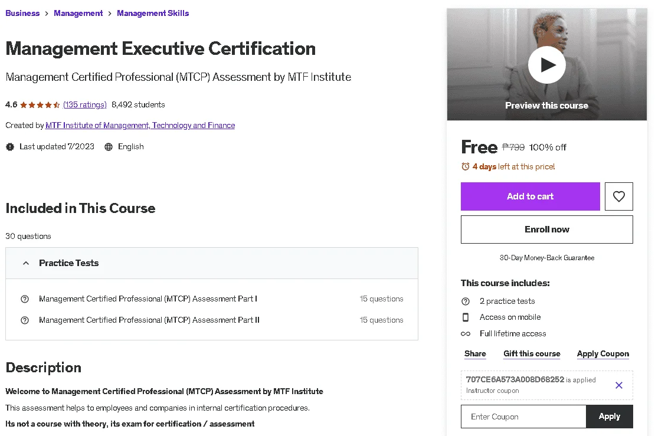Open the MTF Institute creator link

coord(140,125)
